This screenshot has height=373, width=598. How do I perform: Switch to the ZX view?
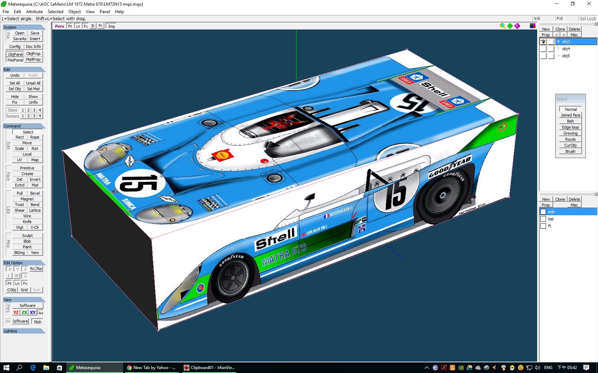click(x=24, y=313)
